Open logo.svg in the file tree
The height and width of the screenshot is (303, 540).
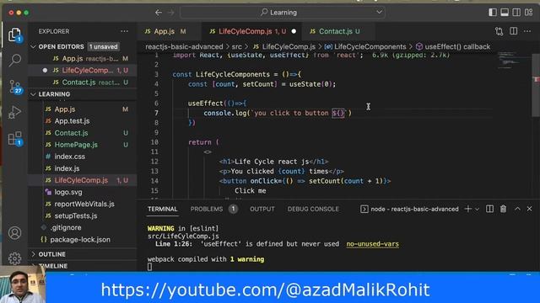pos(83,192)
